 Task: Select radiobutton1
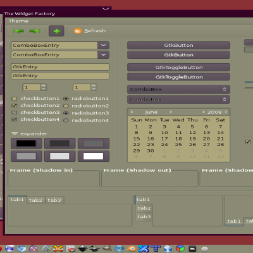pos(66,99)
